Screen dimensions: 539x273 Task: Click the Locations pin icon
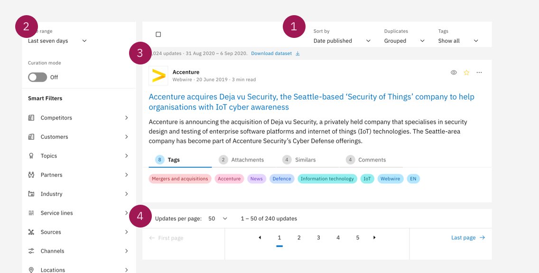(32, 269)
